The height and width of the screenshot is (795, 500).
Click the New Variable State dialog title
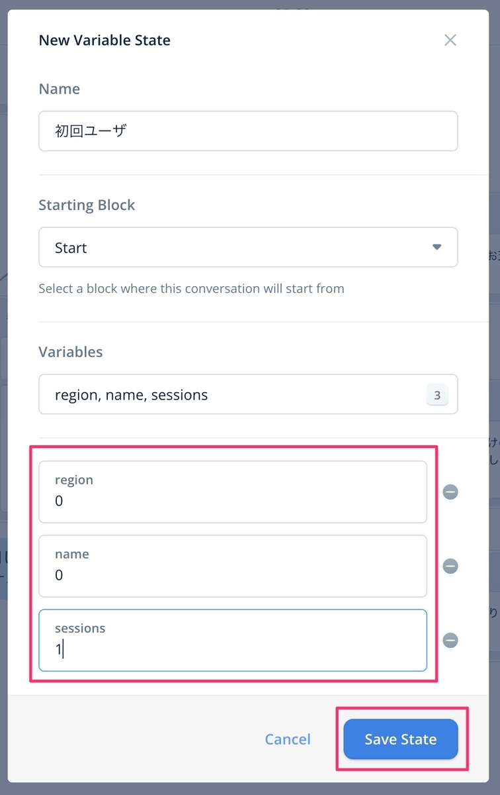click(104, 40)
